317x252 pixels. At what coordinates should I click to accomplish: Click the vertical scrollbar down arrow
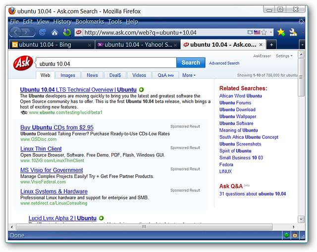pyautogui.click(x=301, y=219)
